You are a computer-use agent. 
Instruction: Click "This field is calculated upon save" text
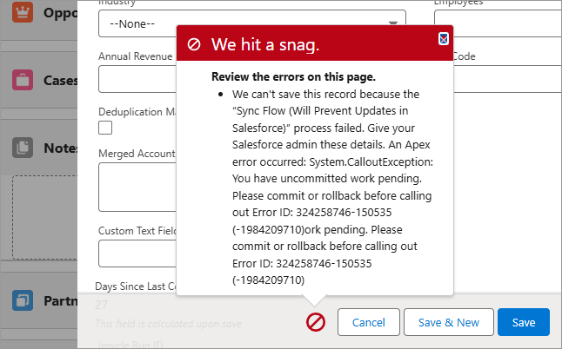pyautogui.click(x=168, y=324)
